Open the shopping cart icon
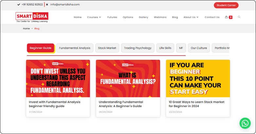The width and height of the screenshot is (256, 134). [226, 17]
